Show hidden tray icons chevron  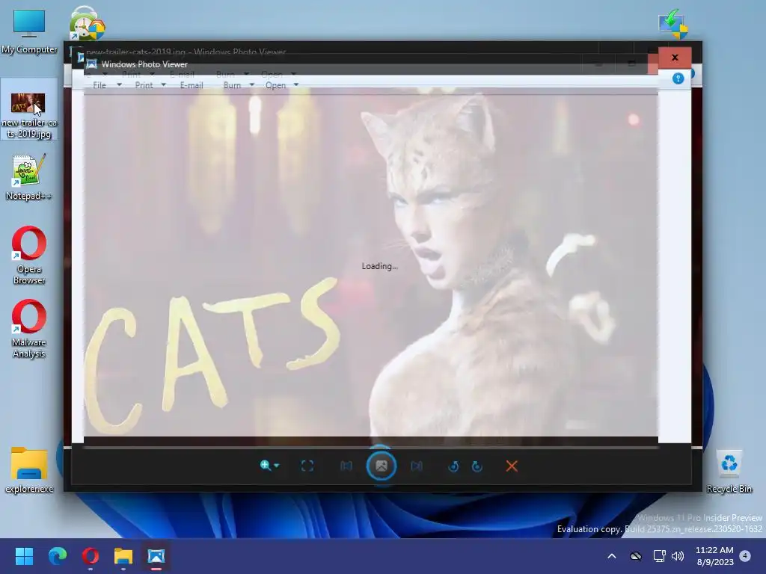tap(612, 556)
